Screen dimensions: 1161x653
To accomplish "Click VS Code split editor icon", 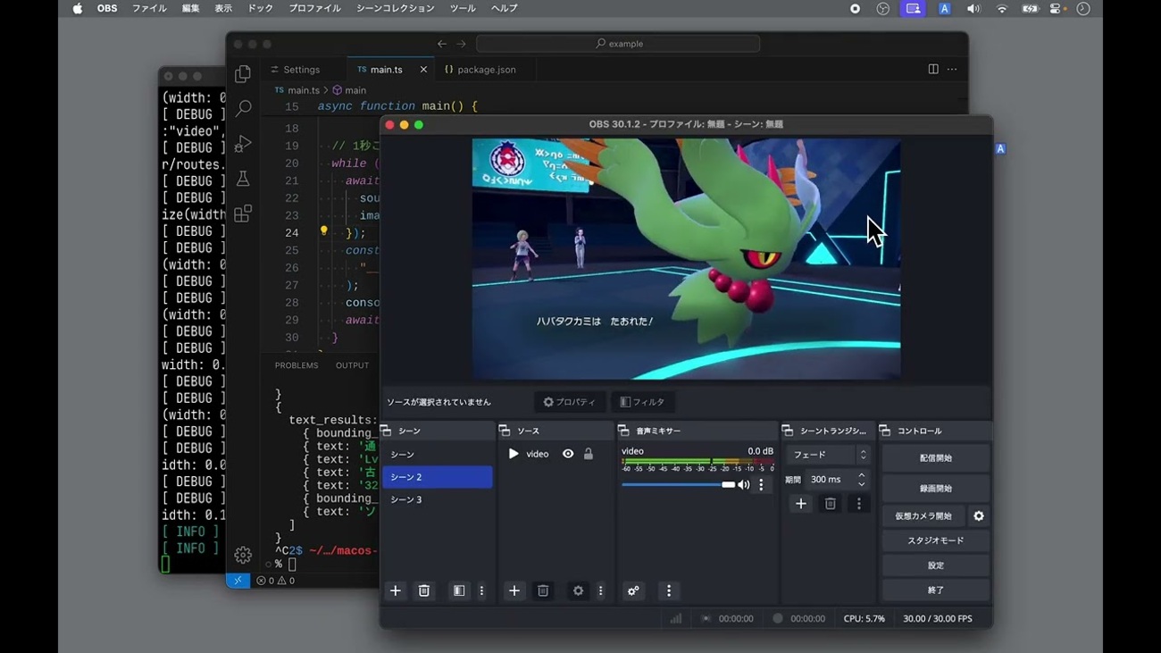I will click(933, 70).
